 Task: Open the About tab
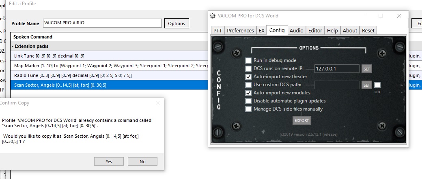click(x=350, y=31)
